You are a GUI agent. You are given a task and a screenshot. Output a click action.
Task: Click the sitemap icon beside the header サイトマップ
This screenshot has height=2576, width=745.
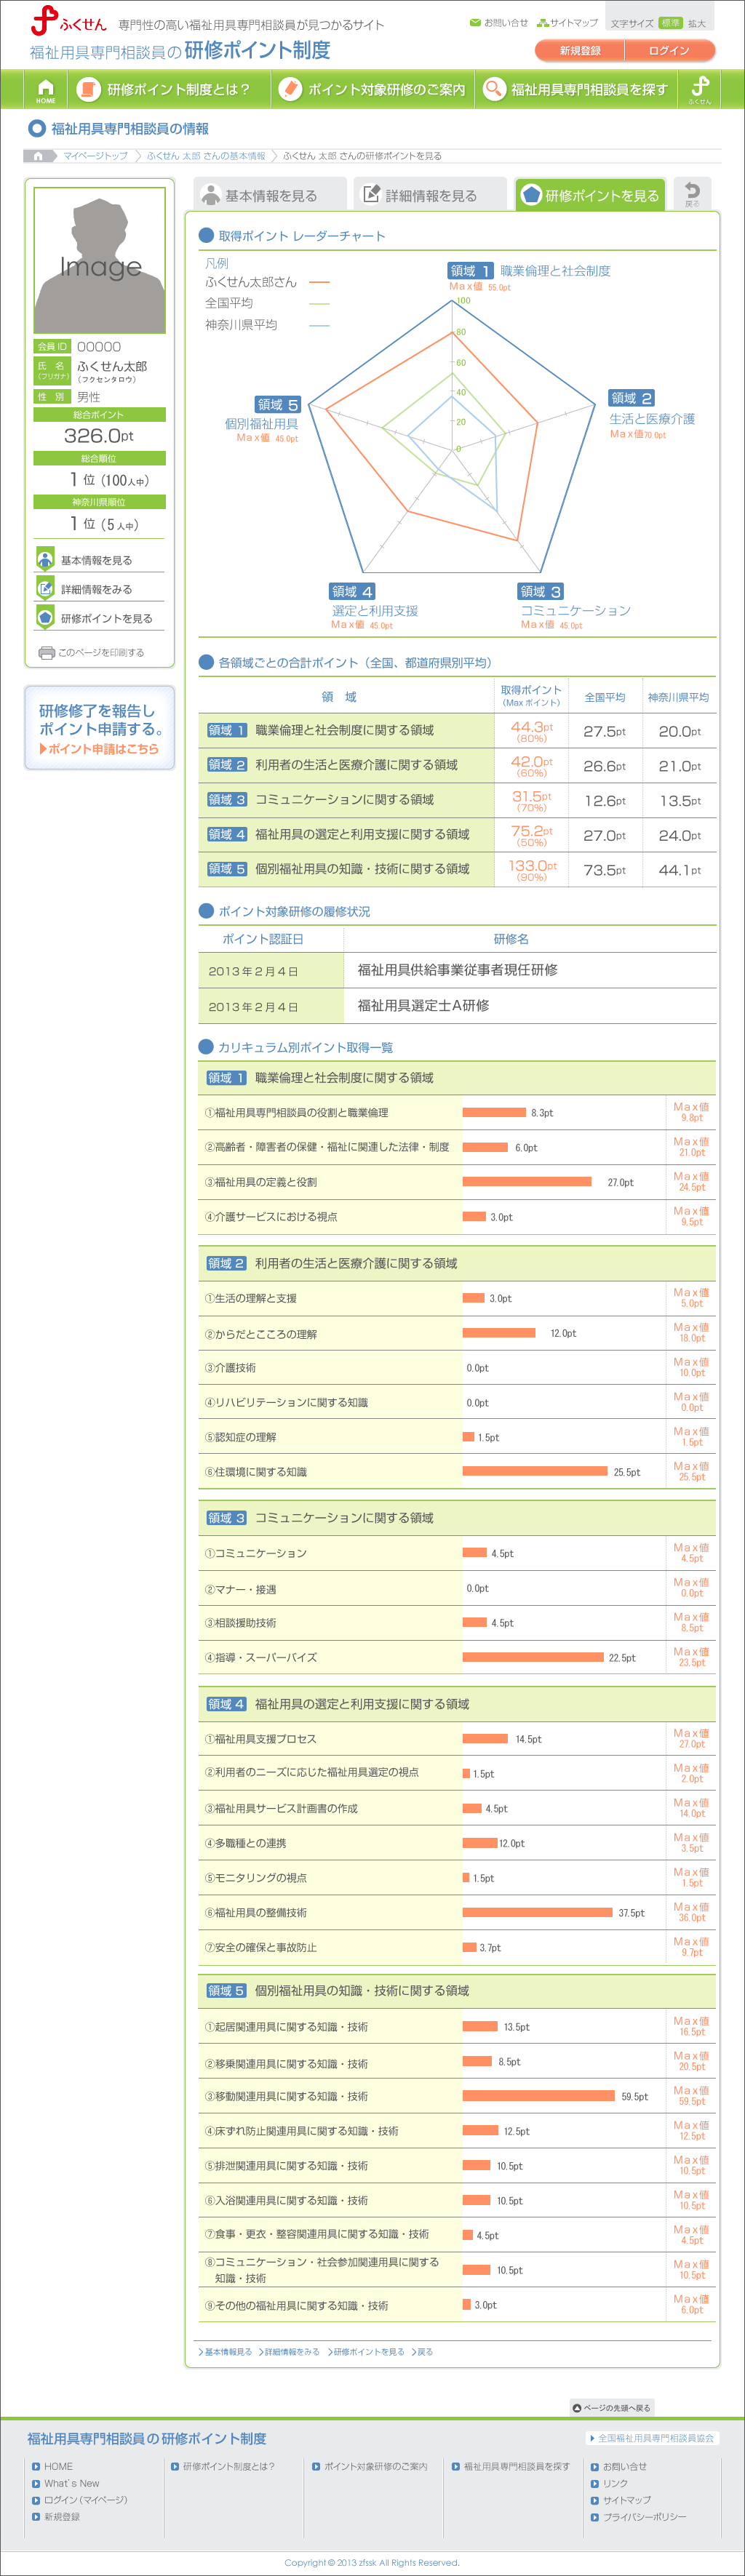pos(543,23)
